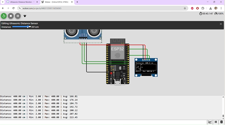Stop the running simulation

[x=11, y=16]
